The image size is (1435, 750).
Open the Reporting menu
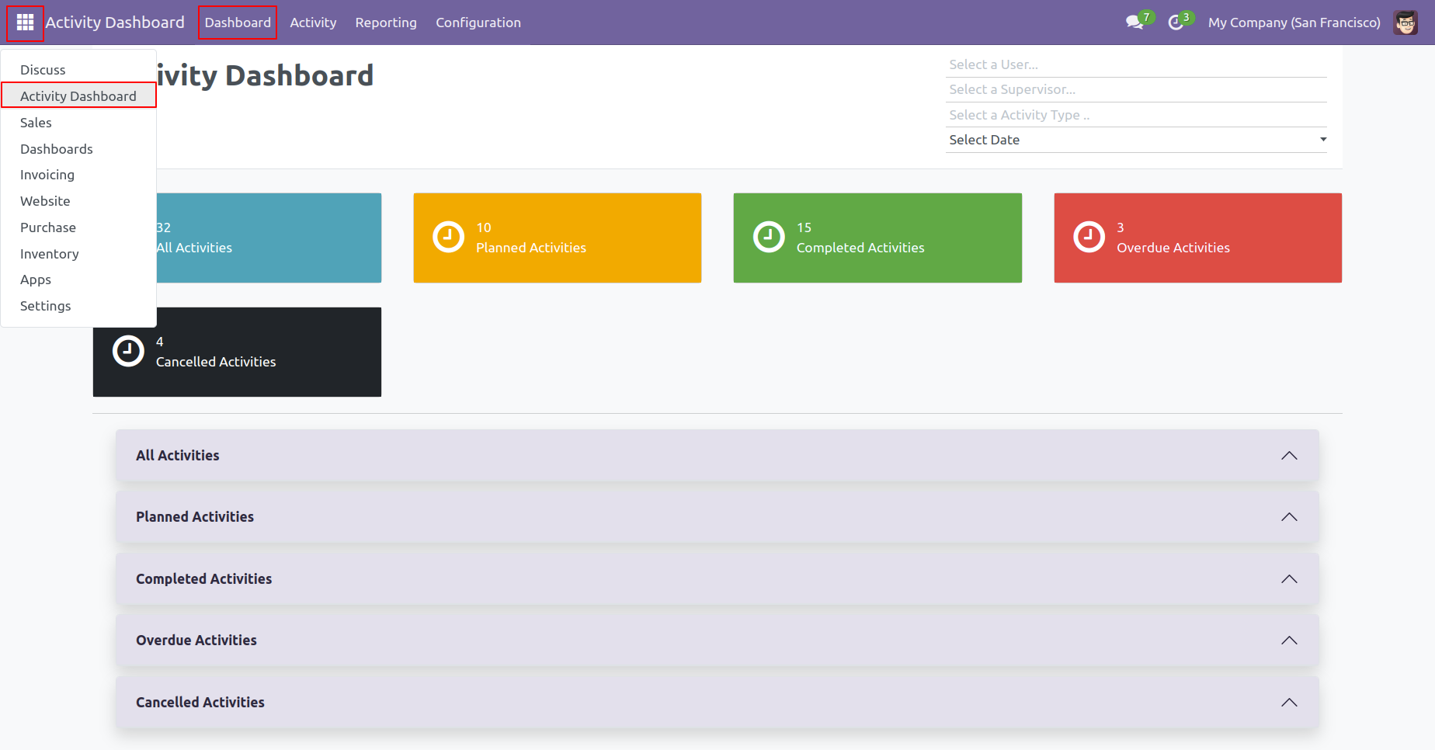(386, 23)
